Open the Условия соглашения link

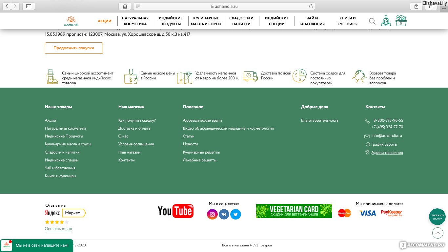click(x=136, y=144)
